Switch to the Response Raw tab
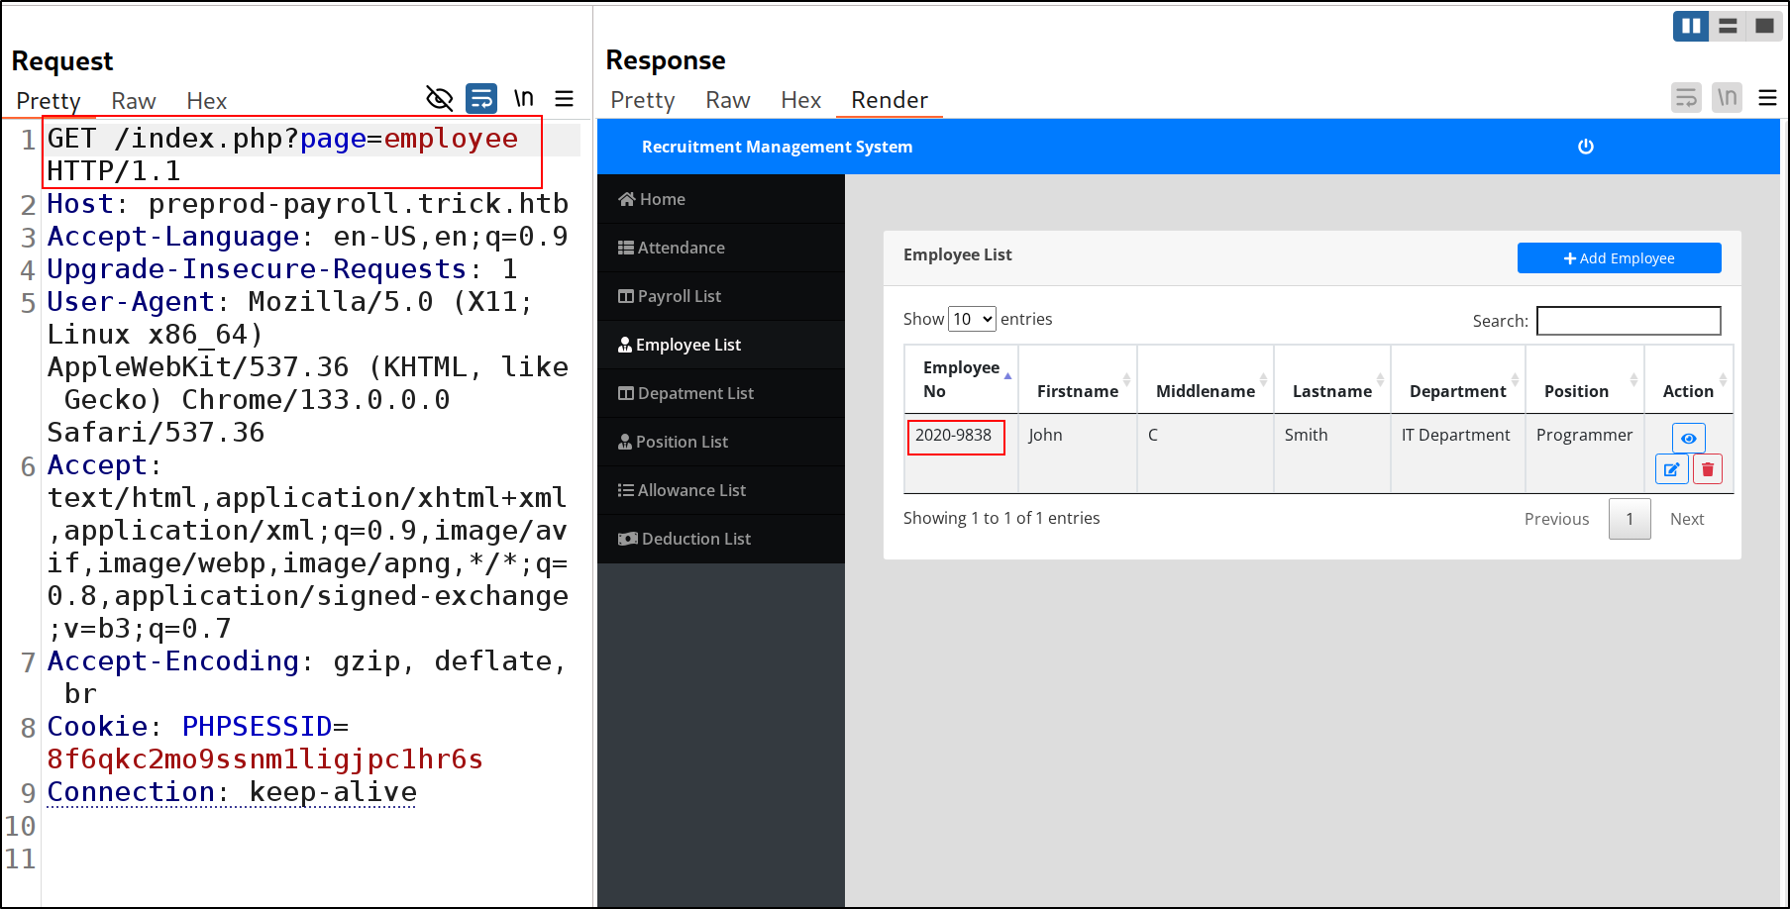The width and height of the screenshot is (1790, 909). (x=727, y=100)
